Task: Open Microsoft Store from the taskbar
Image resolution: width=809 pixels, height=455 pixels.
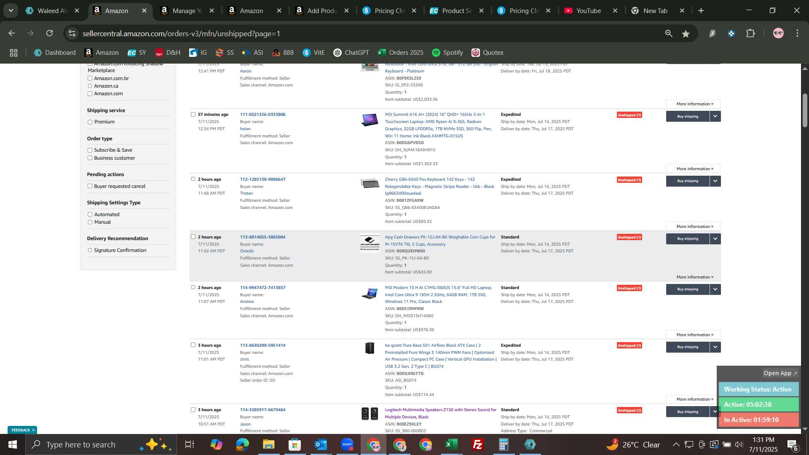Action: click(x=295, y=444)
